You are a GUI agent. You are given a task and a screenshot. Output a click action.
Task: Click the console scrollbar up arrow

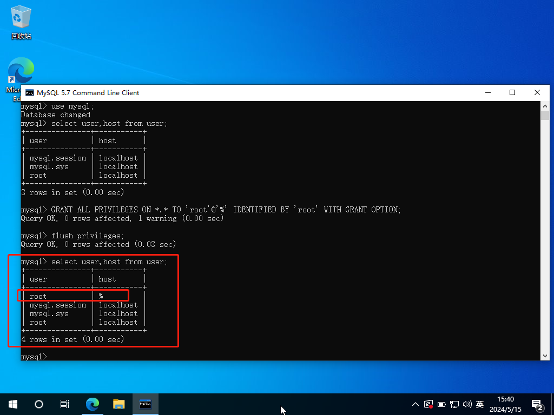[x=545, y=106]
